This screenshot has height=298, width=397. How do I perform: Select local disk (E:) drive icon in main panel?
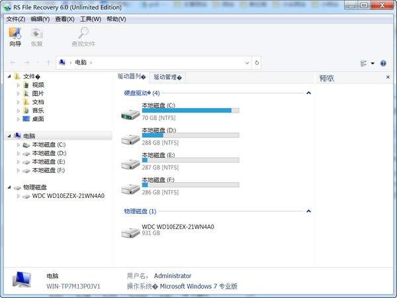coord(130,164)
